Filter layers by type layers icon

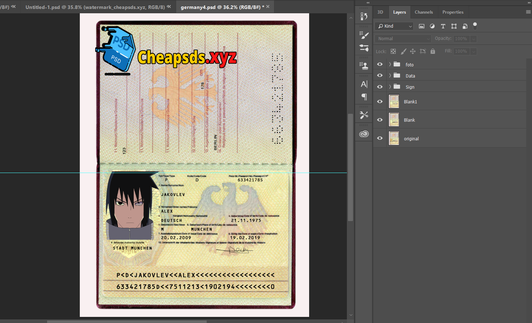point(443,26)
